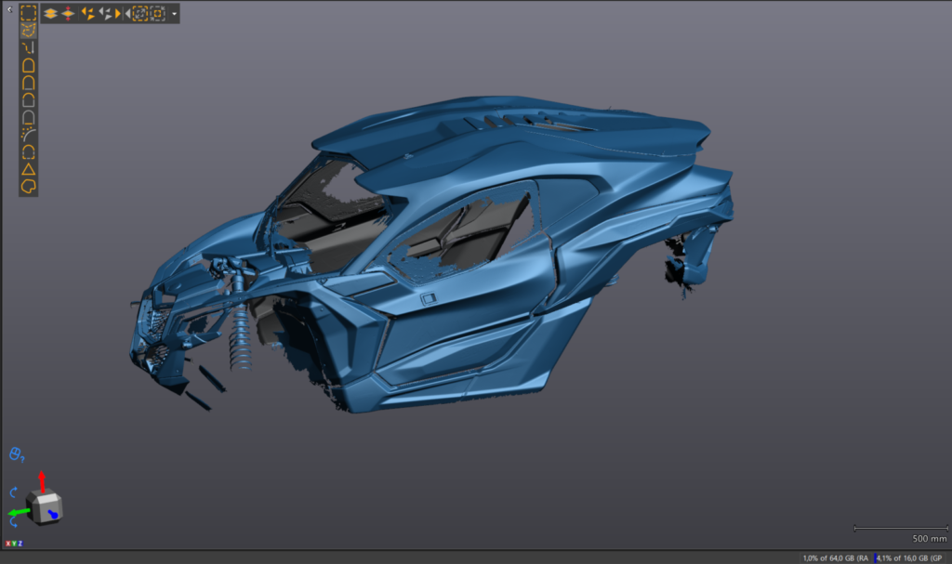
Task: Click the upper blue rotate arrow
Action: coord(14,492)
